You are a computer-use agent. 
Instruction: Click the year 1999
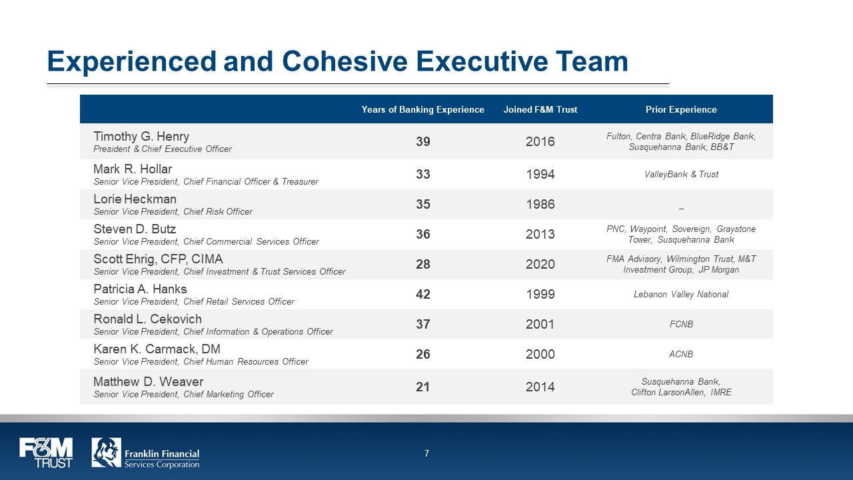coord(540,294)
